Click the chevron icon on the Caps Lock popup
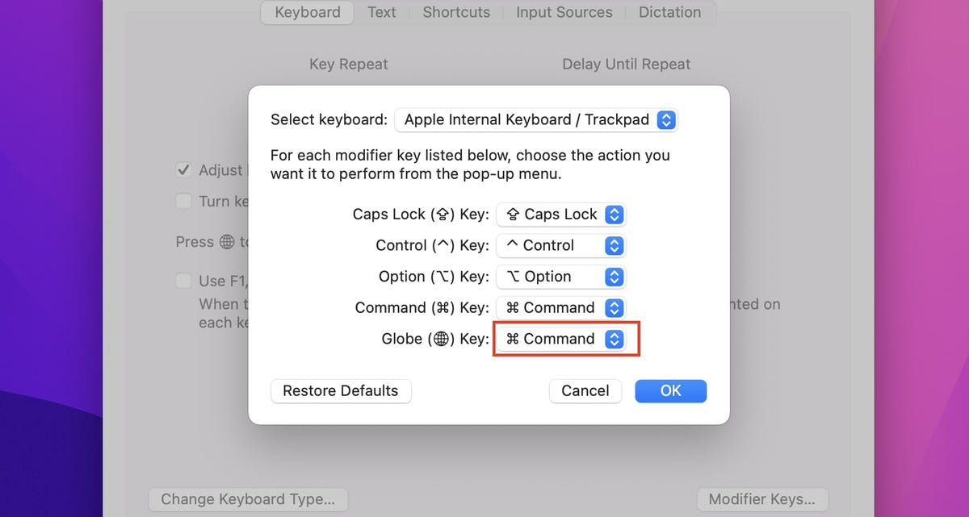969x517 pixels. click(x=615, y=215)
